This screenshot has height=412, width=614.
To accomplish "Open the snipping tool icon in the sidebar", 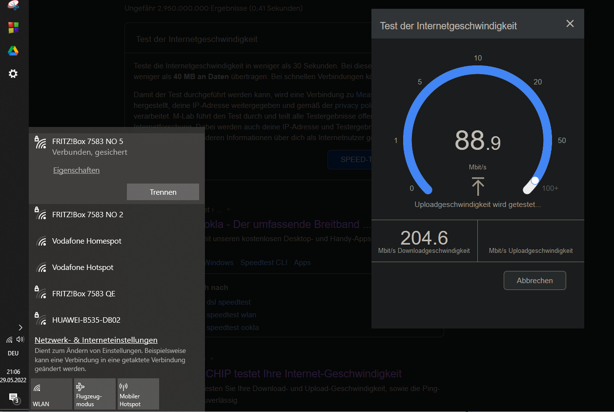I will [13, 5].
